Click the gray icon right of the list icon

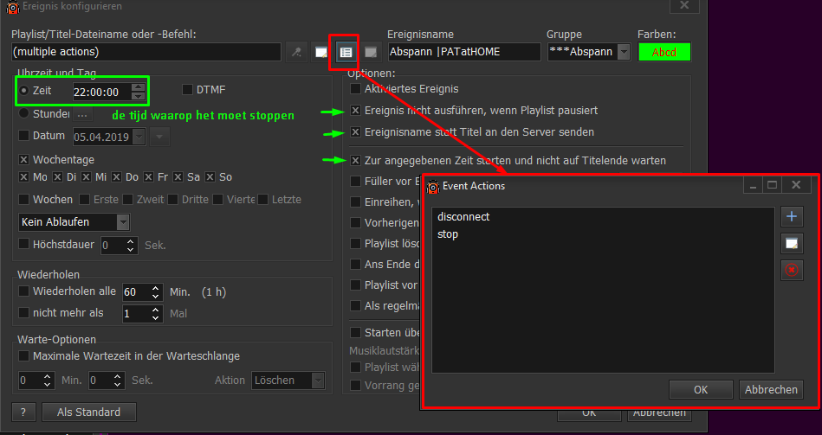(371, 52)
